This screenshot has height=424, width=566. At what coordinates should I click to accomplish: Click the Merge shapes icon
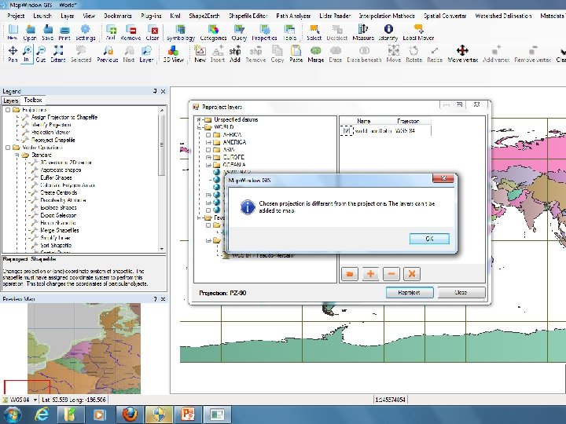pyautogui.click(x=315, y=53)
